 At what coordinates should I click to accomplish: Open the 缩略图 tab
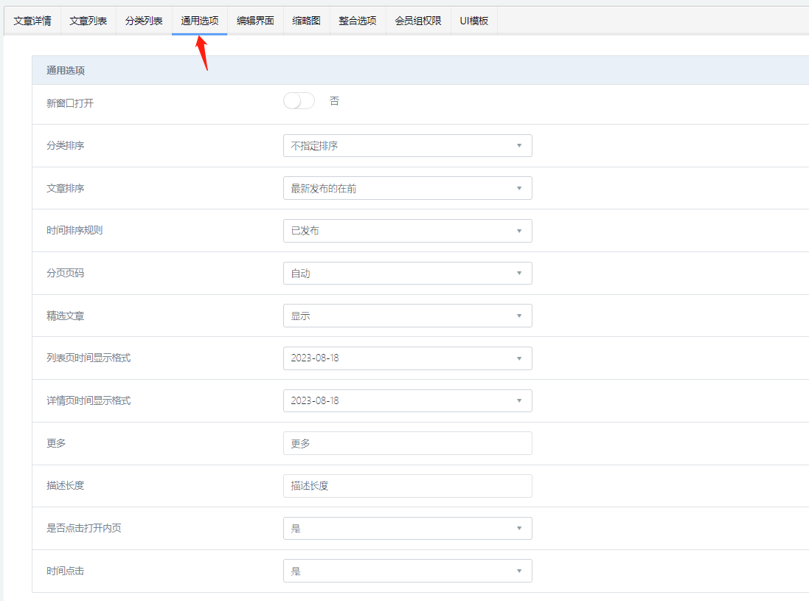(x=306, y=21)
